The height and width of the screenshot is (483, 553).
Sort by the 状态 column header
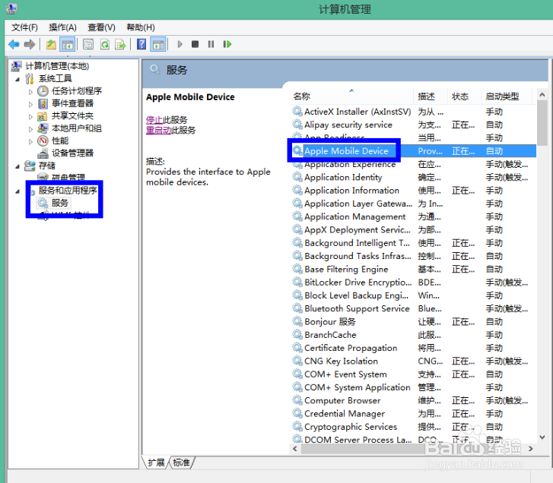464,96
